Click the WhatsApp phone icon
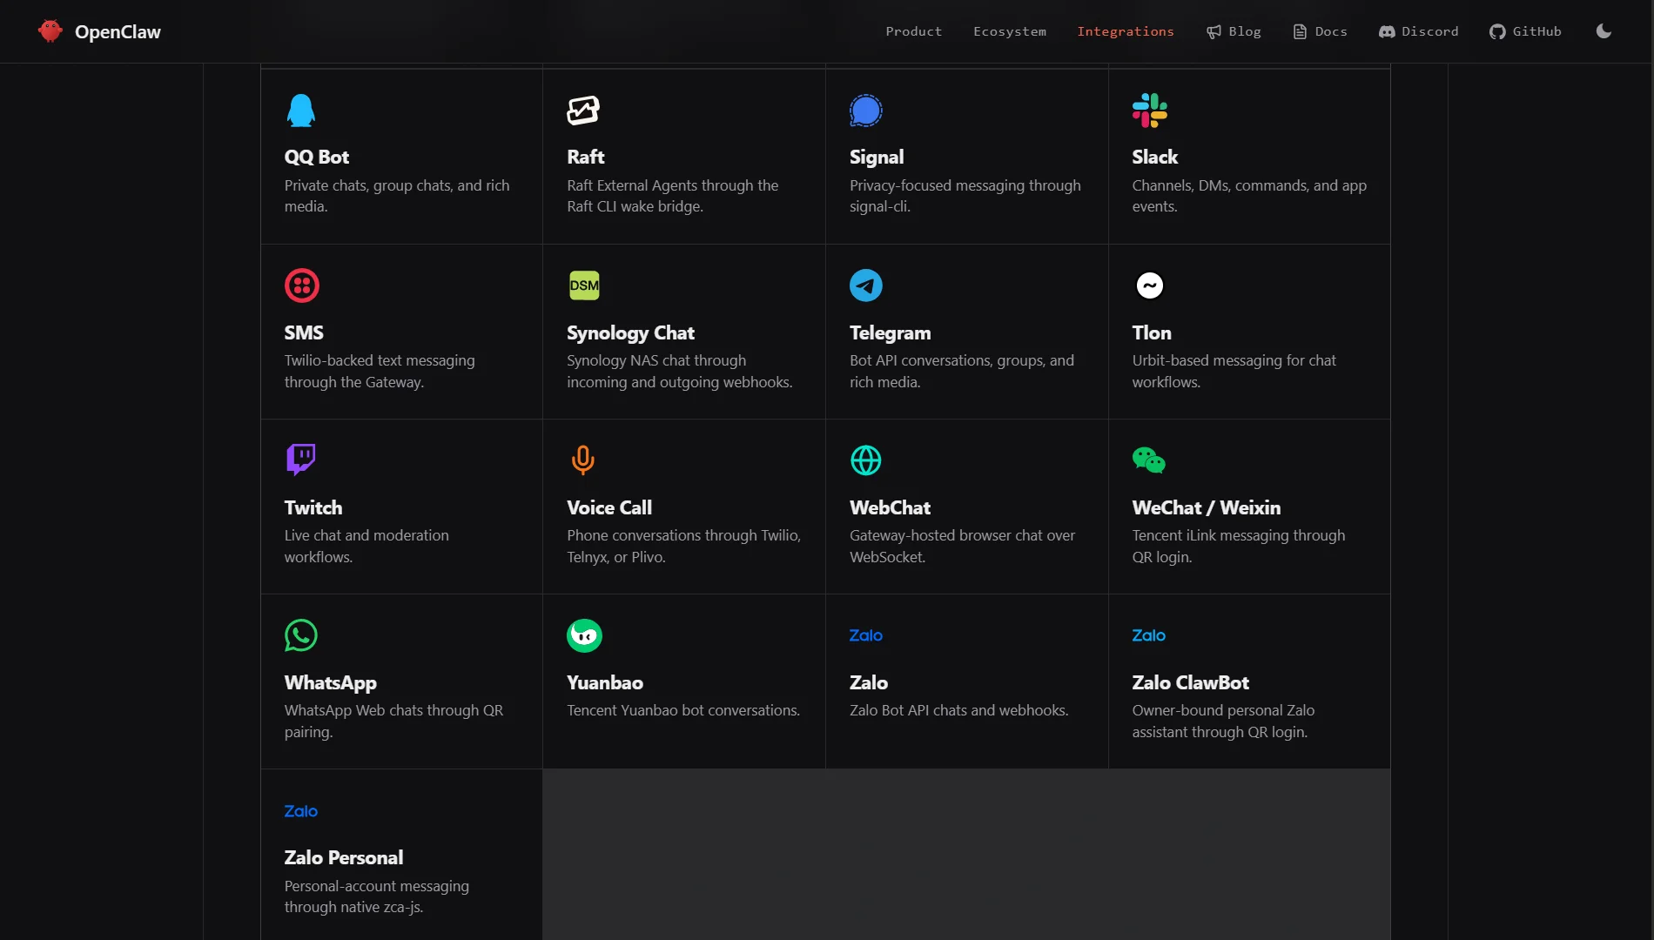Screen dimensions: 1654x940 coord(301,635)
